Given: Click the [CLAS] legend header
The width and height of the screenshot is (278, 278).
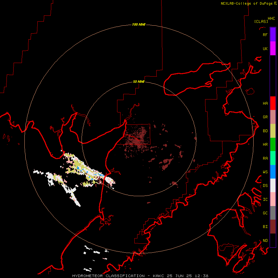Looking at the screenshot, I should pyautogui.click(x=261, y=22).
